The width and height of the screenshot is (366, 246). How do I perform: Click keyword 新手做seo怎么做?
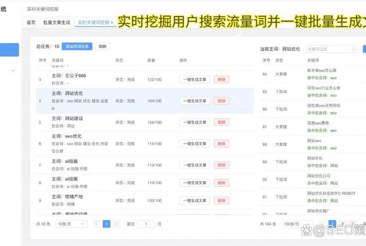[x=322, y=70]
